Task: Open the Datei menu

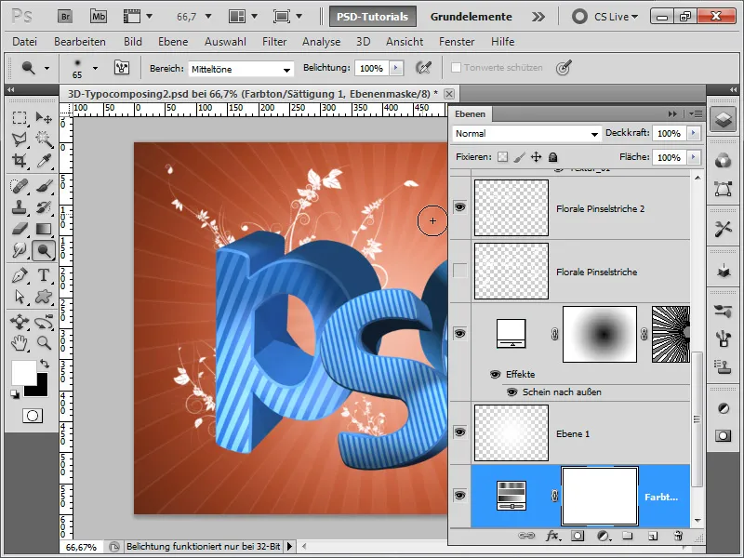Action: tap(25, 42)
